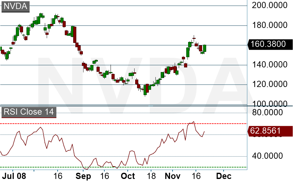
Task: Click the Sep date axis label
Action: pos(83,176)
